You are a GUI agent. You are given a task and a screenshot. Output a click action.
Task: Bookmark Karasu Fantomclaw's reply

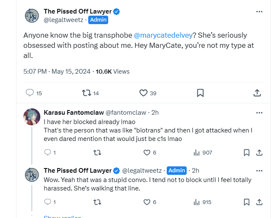[x=246, y=152]
